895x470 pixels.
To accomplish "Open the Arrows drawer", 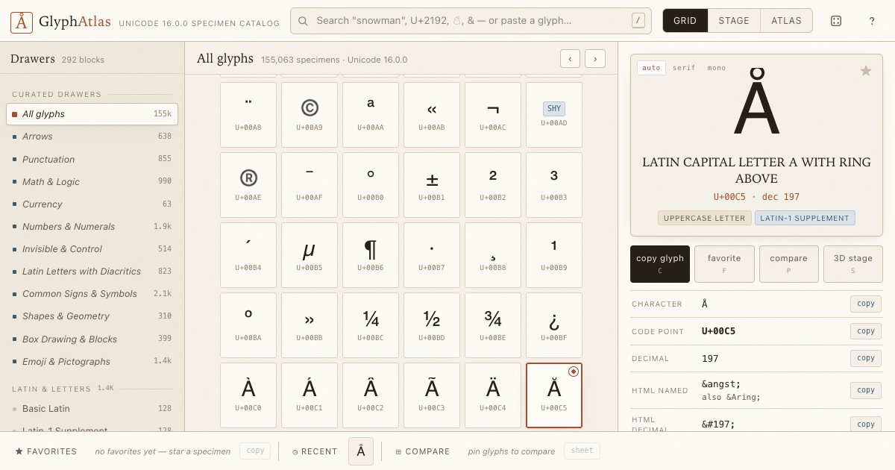I will pyautogui.click(x=92, y=137).
